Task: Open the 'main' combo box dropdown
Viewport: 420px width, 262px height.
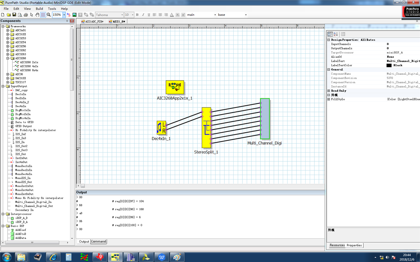Action: click(215, 15)
